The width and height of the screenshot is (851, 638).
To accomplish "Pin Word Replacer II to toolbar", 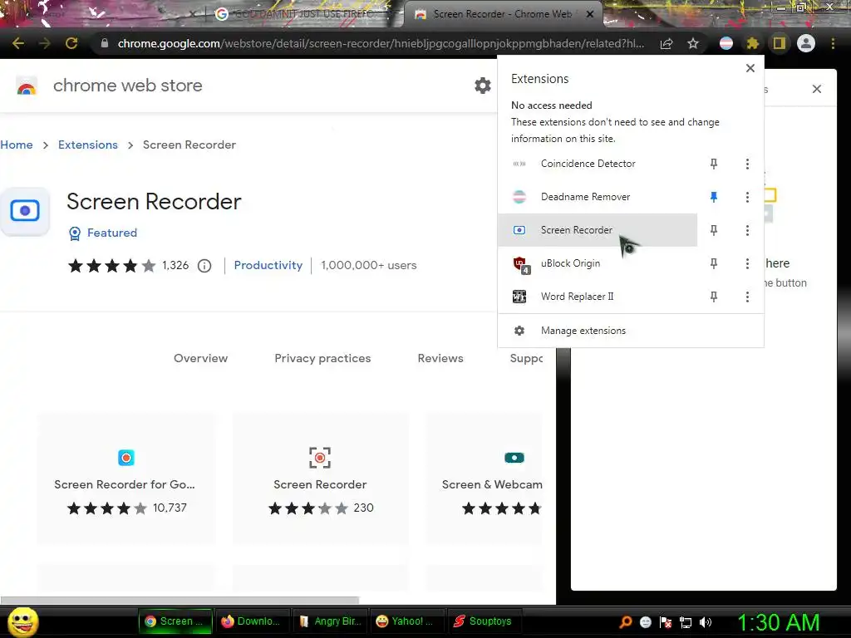I will (714, 297).
